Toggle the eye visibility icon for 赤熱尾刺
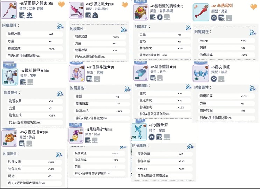Viewport: 260px width, 189px height. pyautogui.click(x=214, y=18)
